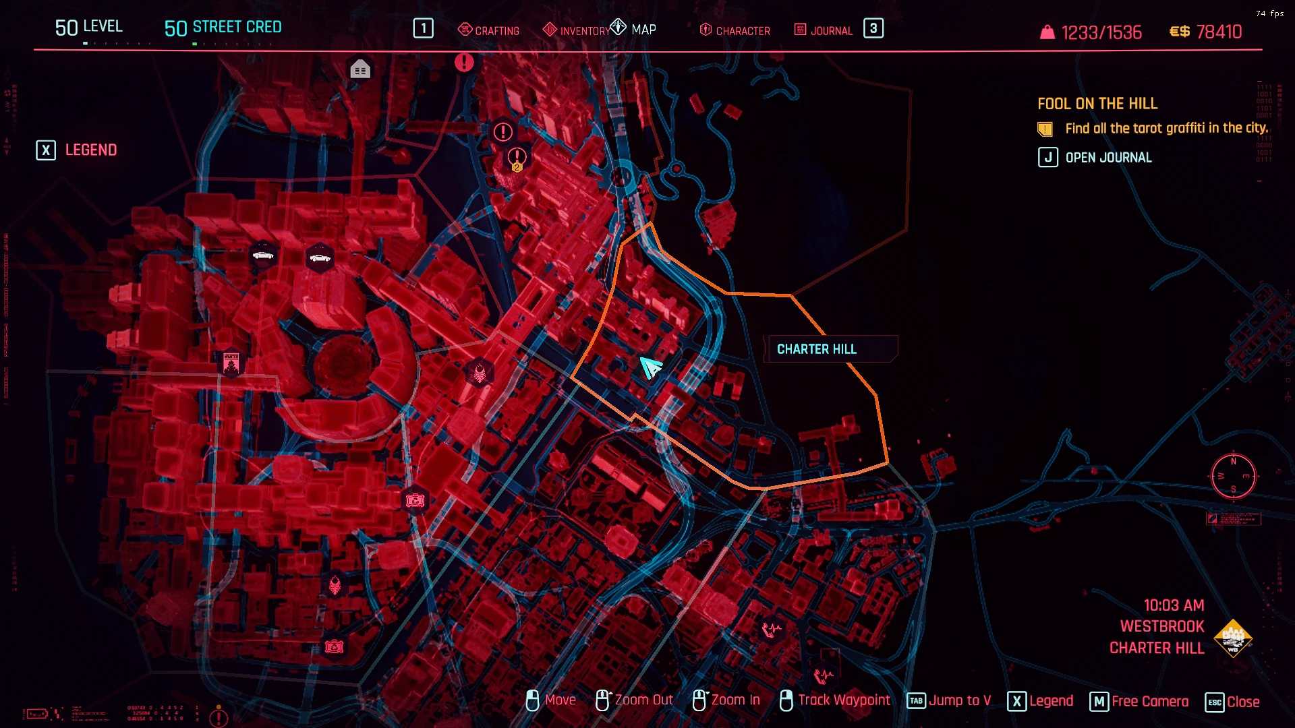Click the Westbrook district emblem
Viewport: 1295px width, 728px height.
(x=1233, y=638)
